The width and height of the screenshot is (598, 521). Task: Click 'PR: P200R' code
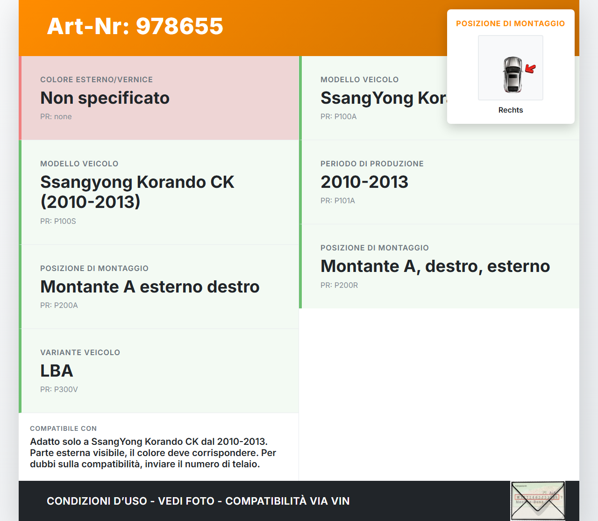[339, 285]
